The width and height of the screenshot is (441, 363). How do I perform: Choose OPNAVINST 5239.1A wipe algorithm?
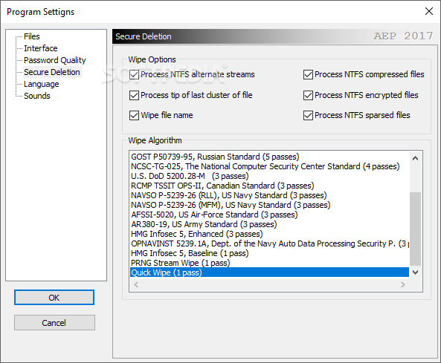click(x=270, y=243)
